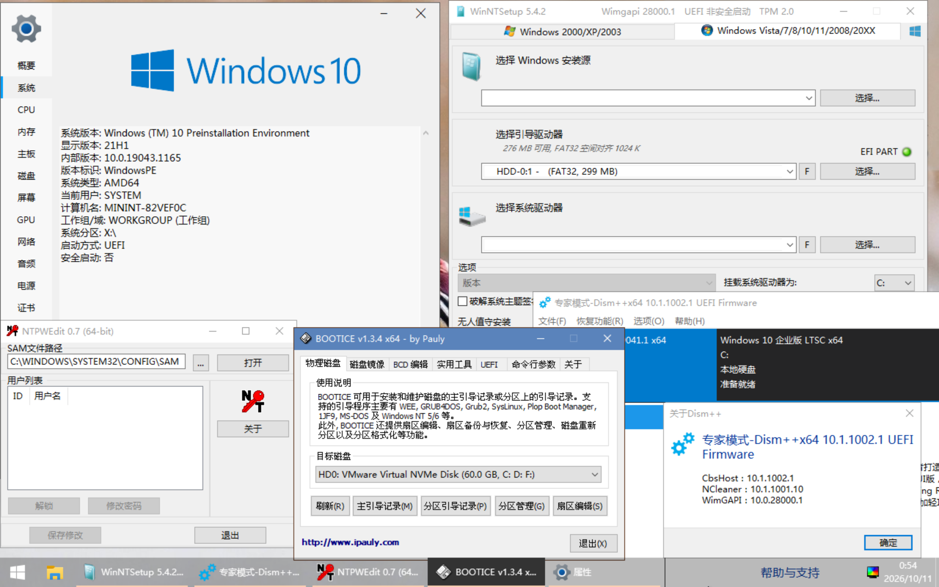
Task: Click the Windows install source book icon
Action: pyautogui.click(x=472, y=66)
